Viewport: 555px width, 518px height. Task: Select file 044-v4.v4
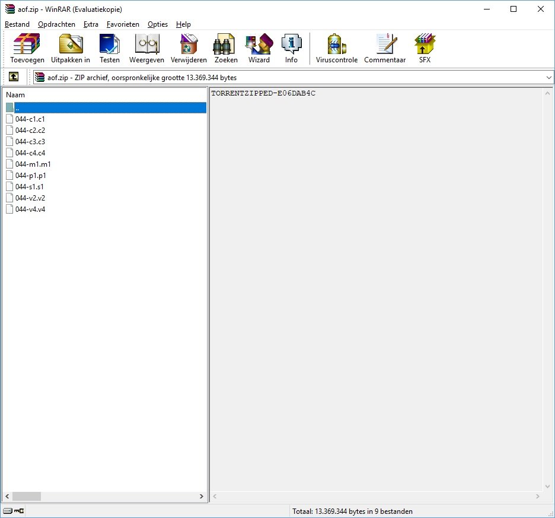(30, 209)
